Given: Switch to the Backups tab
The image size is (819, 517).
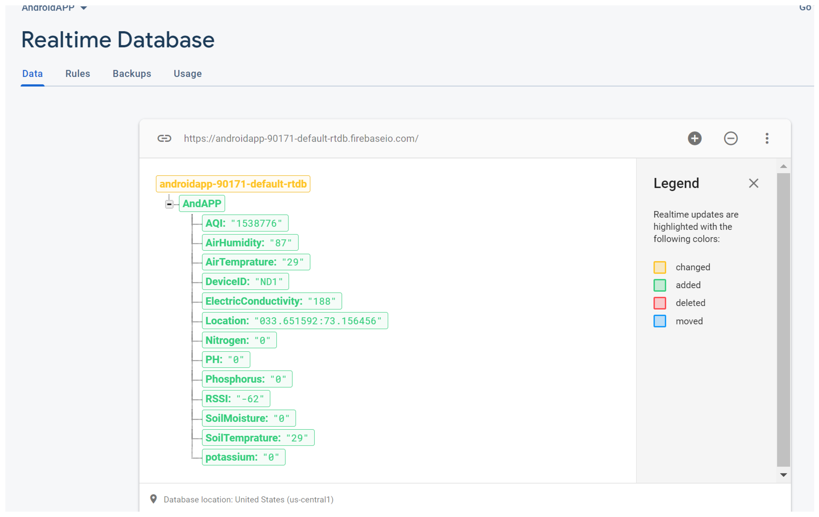Looking at the screenshot, I should 132,74.
